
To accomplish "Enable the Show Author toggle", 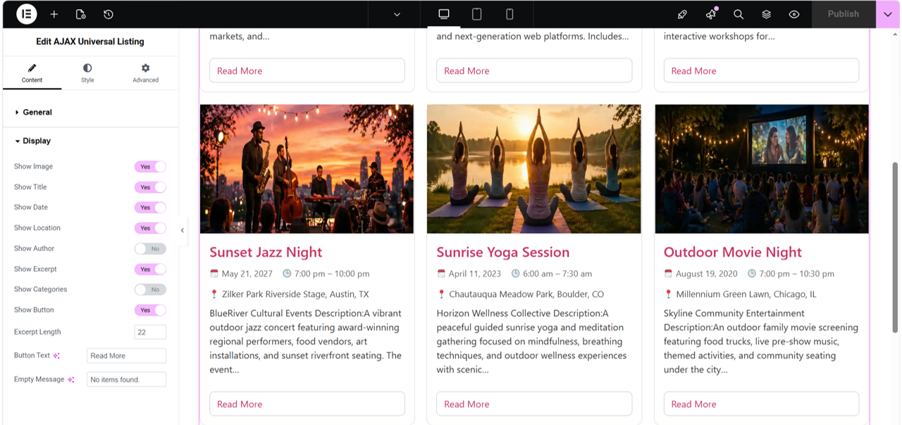I will pos(150,248).
